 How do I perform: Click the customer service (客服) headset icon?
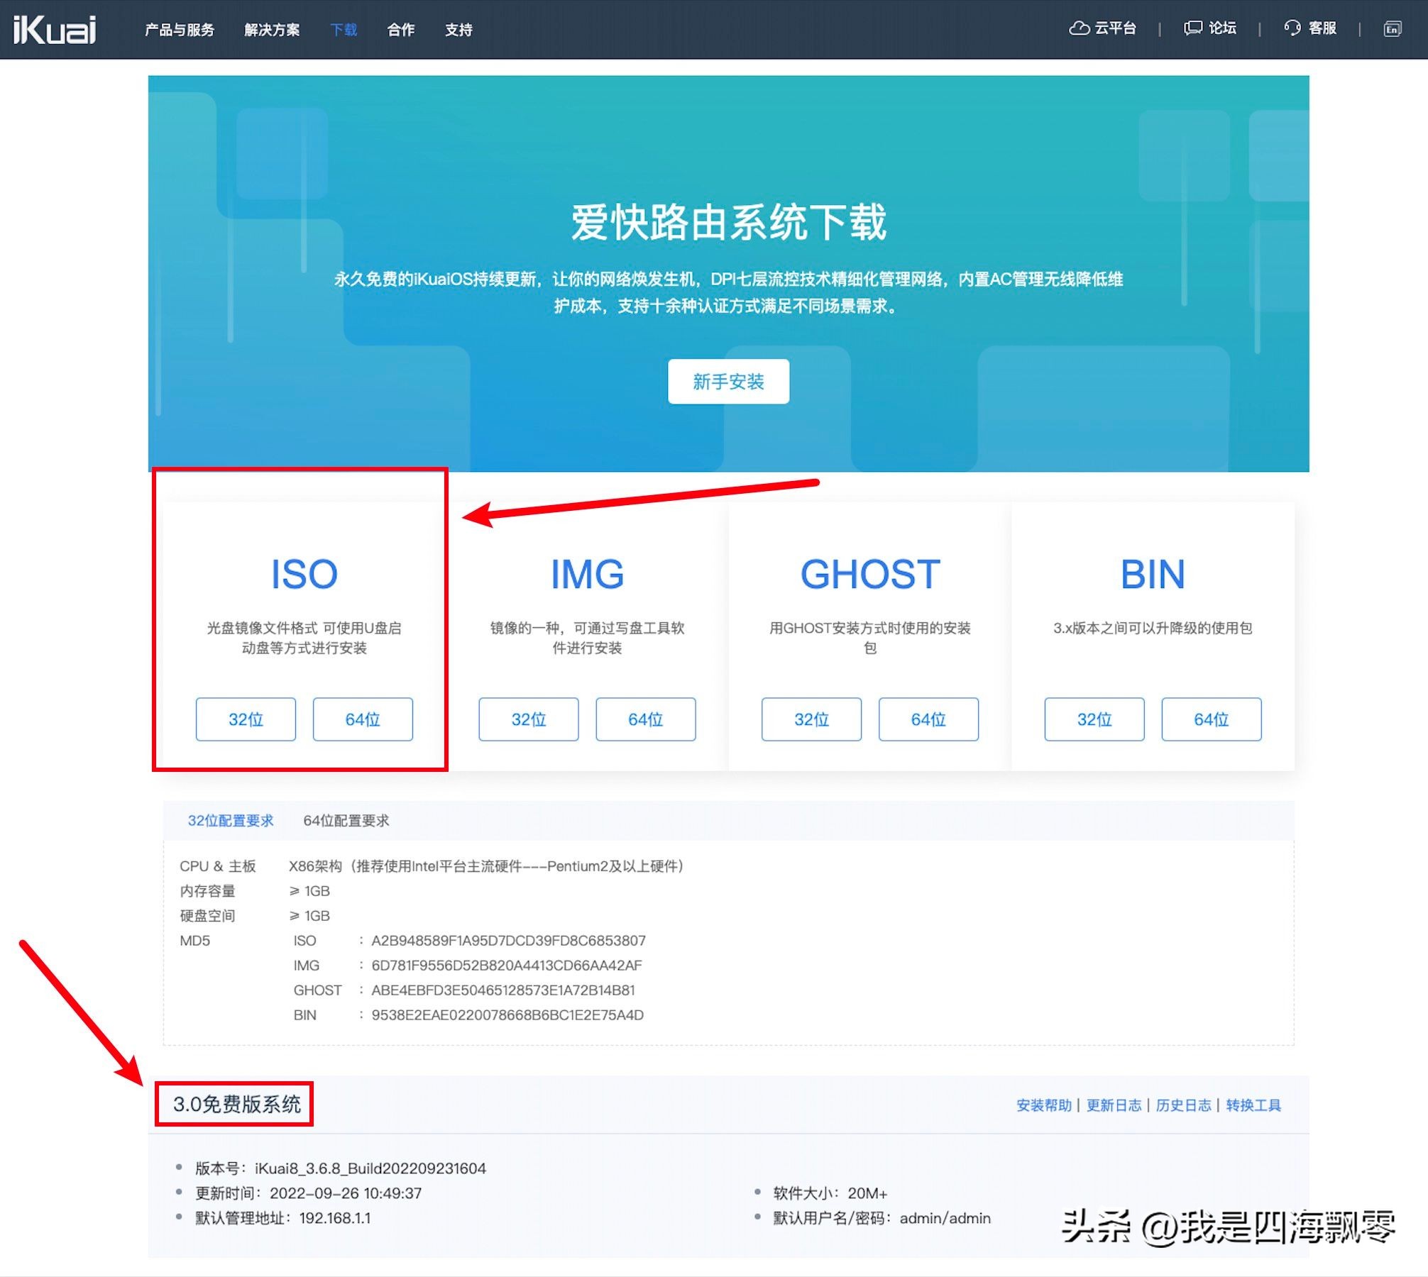pyautogui.click(x=1292, y=28)
